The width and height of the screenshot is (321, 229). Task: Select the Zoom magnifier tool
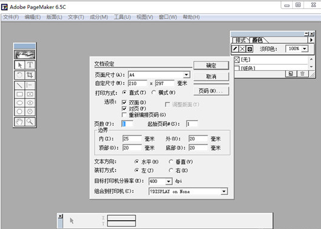coord(30,122)
